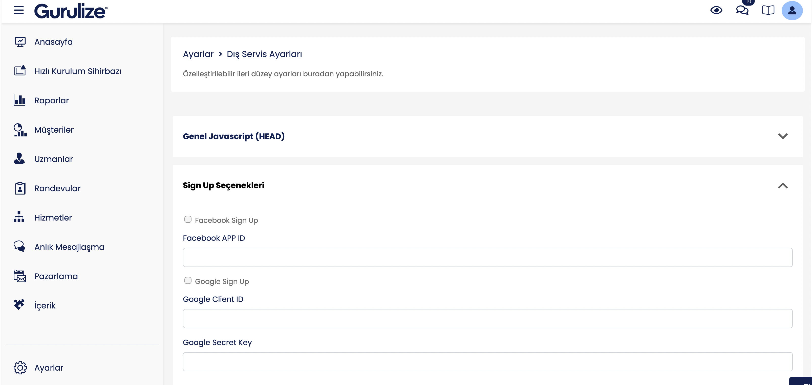Screen dimensions: 812x385
Task: Click the Google Secret Key input field
Action: tap(487, 362)
